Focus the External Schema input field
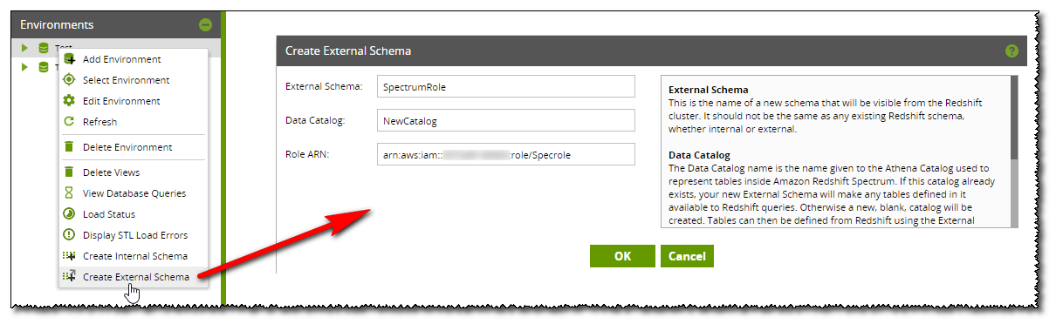The width and height of the screenshot is (1056, 324). click(x=505, y=86)
